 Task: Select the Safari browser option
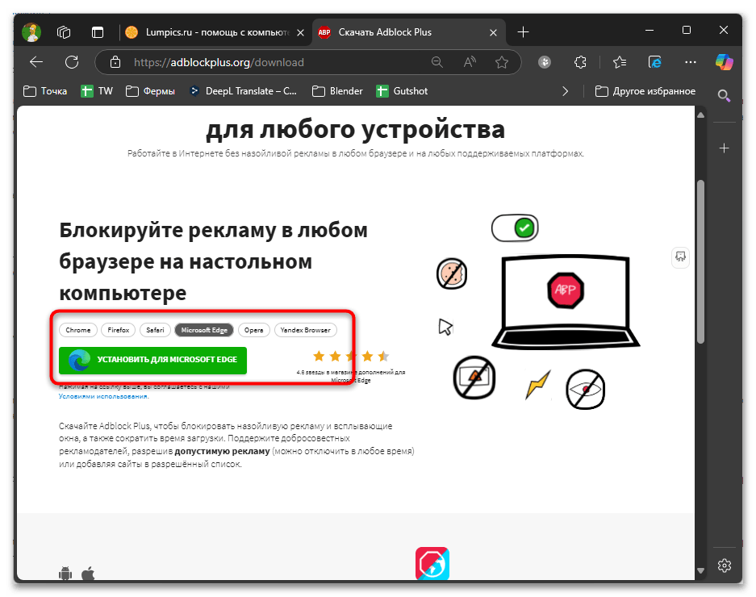tap(155, 330)
